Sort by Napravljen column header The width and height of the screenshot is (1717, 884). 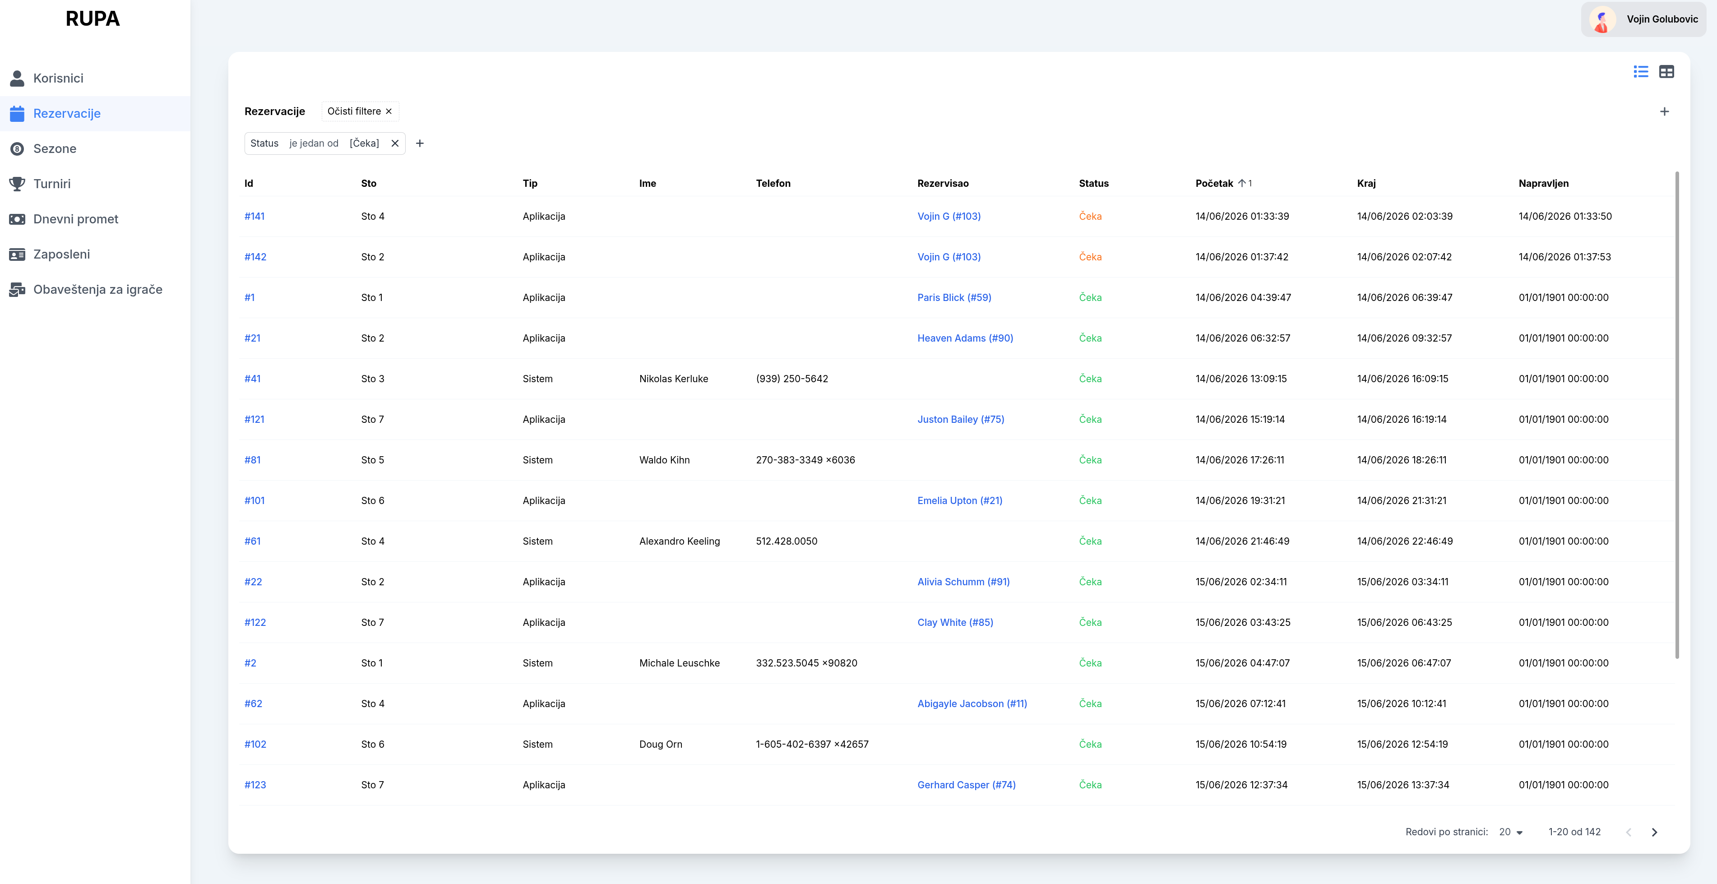[1544, 183]
